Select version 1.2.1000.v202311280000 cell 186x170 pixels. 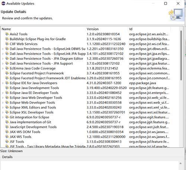pos(106,137)
